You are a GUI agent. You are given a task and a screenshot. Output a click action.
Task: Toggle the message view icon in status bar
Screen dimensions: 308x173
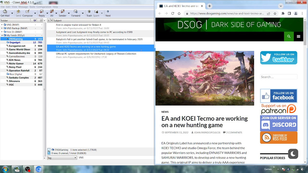49,151
